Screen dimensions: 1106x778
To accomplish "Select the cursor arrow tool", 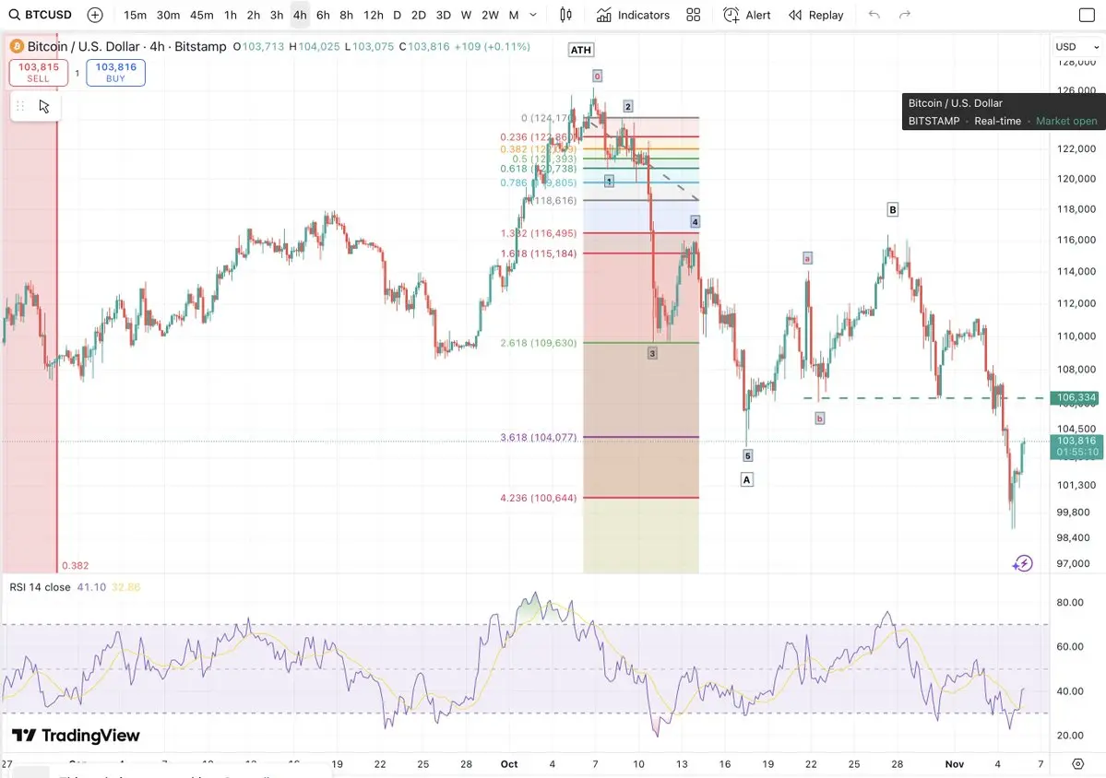I will 43,106.
